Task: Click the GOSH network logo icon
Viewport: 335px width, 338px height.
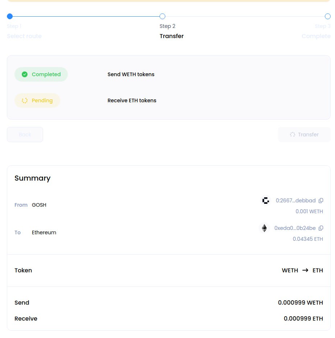Action: coord(266,201)
